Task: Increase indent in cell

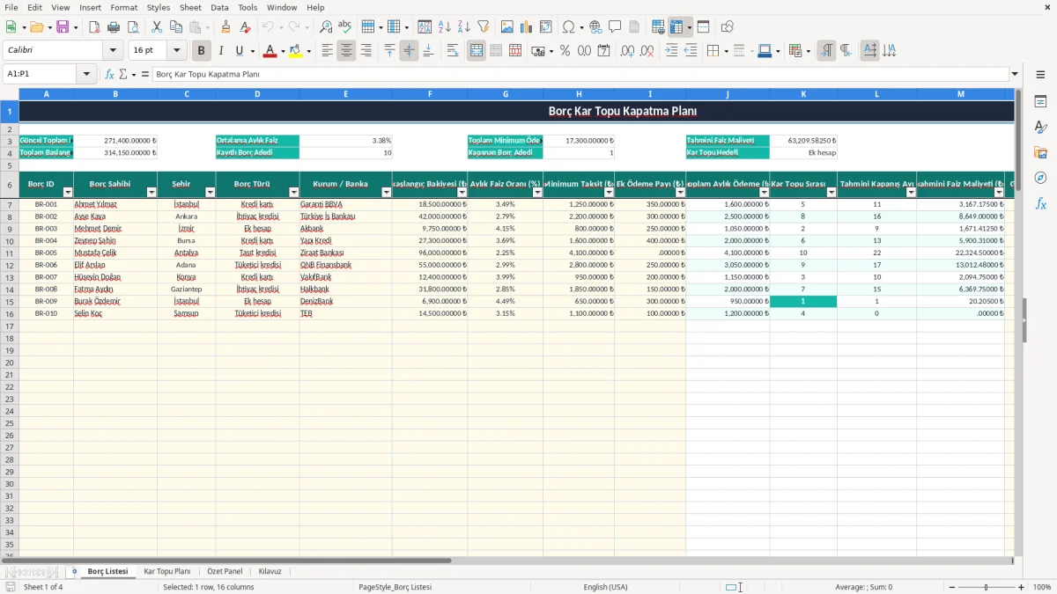Action: pos(671,51)
